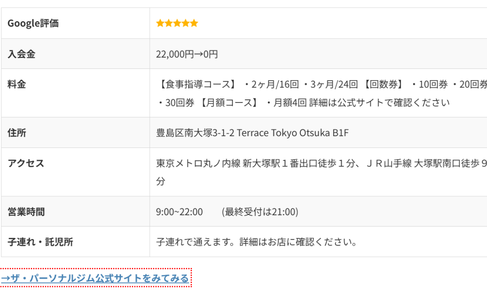Click the 入会金 label cell
This screenshot has width=487, height=304.
[75, 54]
